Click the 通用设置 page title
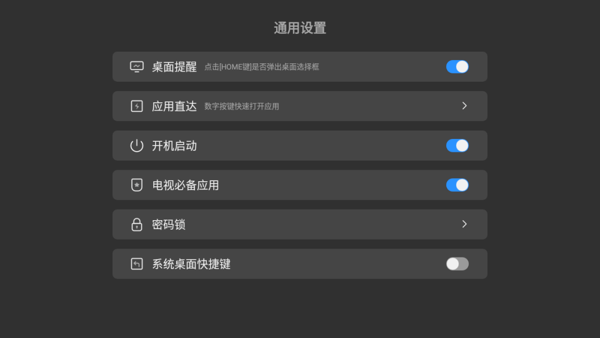This screenshot has width=600, height=338. tap(300, 28)
